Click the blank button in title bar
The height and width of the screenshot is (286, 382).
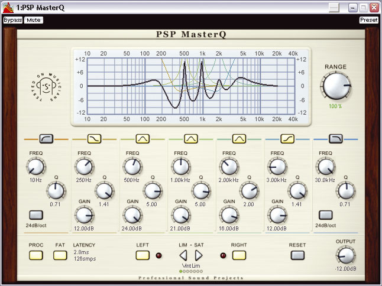334,8
